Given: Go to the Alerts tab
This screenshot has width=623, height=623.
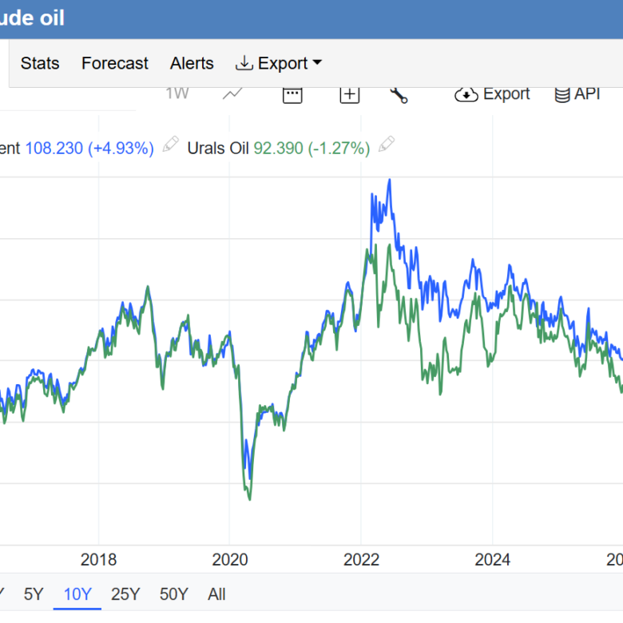Looking at the screenshot, I should [192, 63].
